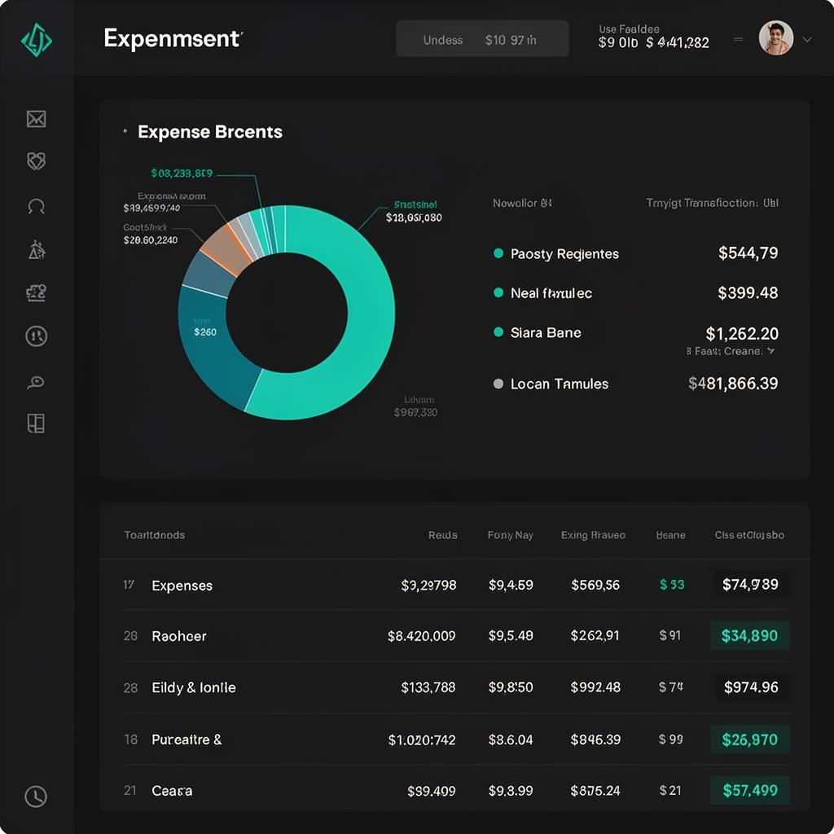The width and height of the screenshot is (834, 834).
Task: Open the user avatar photo
Action: click(x=776, y=38)
